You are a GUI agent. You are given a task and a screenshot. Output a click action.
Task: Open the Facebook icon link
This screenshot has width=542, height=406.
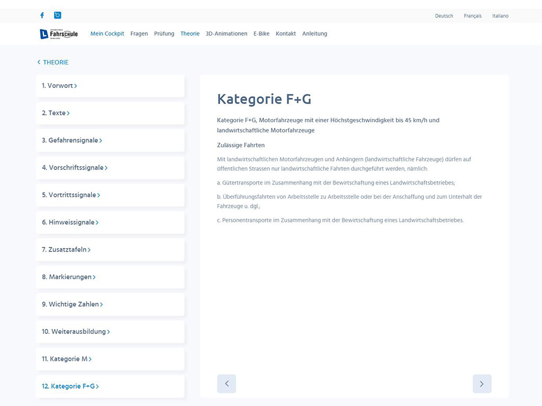click(x=42, y=15)
